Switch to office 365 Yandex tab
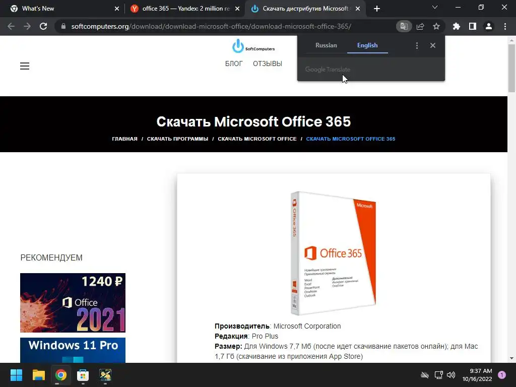This screenshot has height=387, width=516. pyautogui.click(x=186, y=9)
